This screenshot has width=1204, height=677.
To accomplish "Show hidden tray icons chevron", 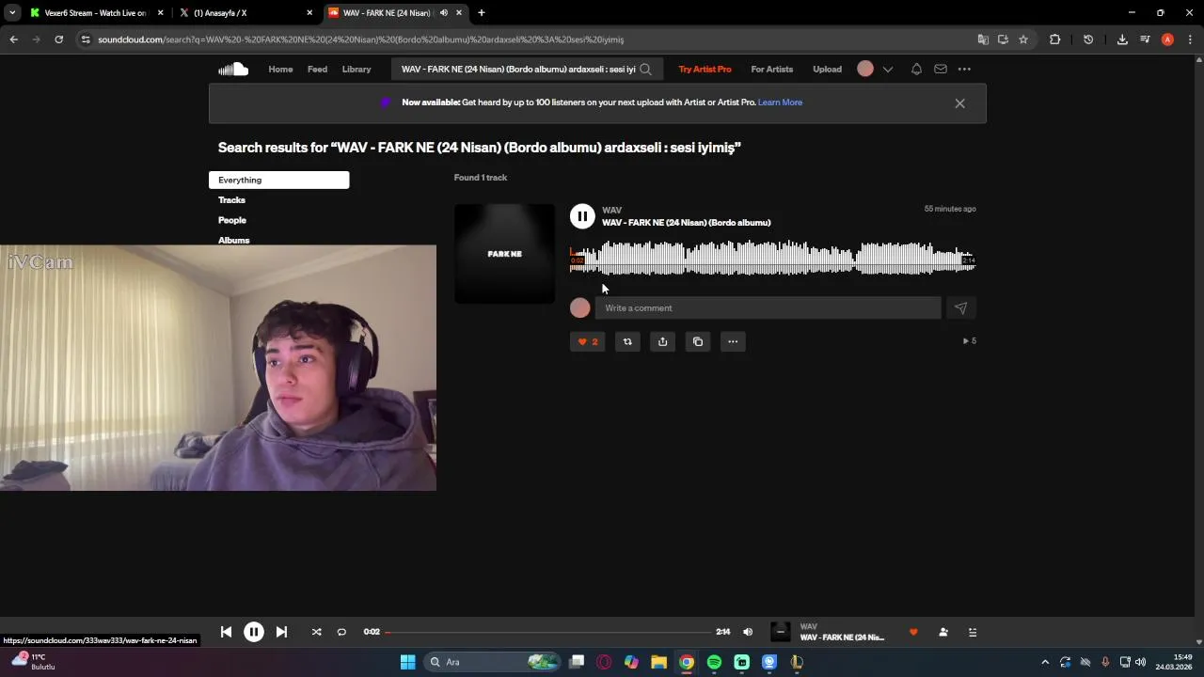I will click(x=1044, y=662).
